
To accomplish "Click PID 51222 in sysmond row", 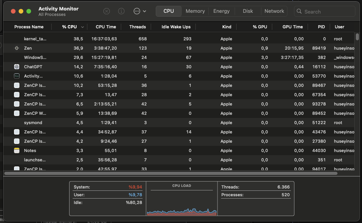I will (x=319, y=123).
